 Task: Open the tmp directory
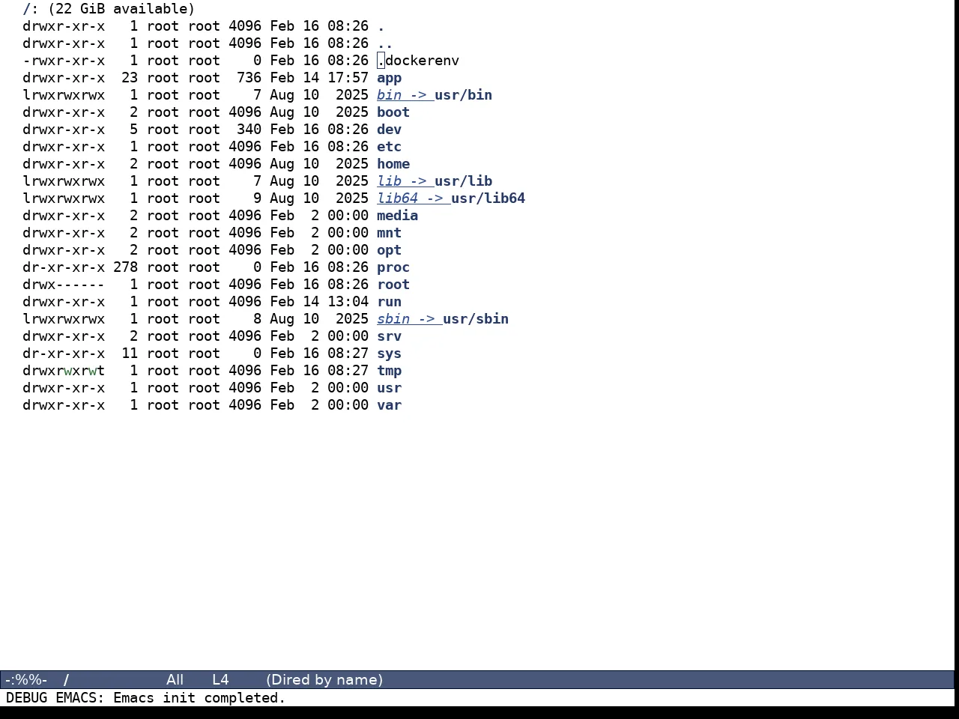389,371
